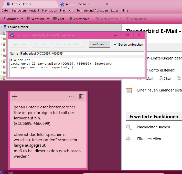The width and height of the screenshot is (182, 174).
Task: Click the Vorschau button
Action: [x=41, y=44]
